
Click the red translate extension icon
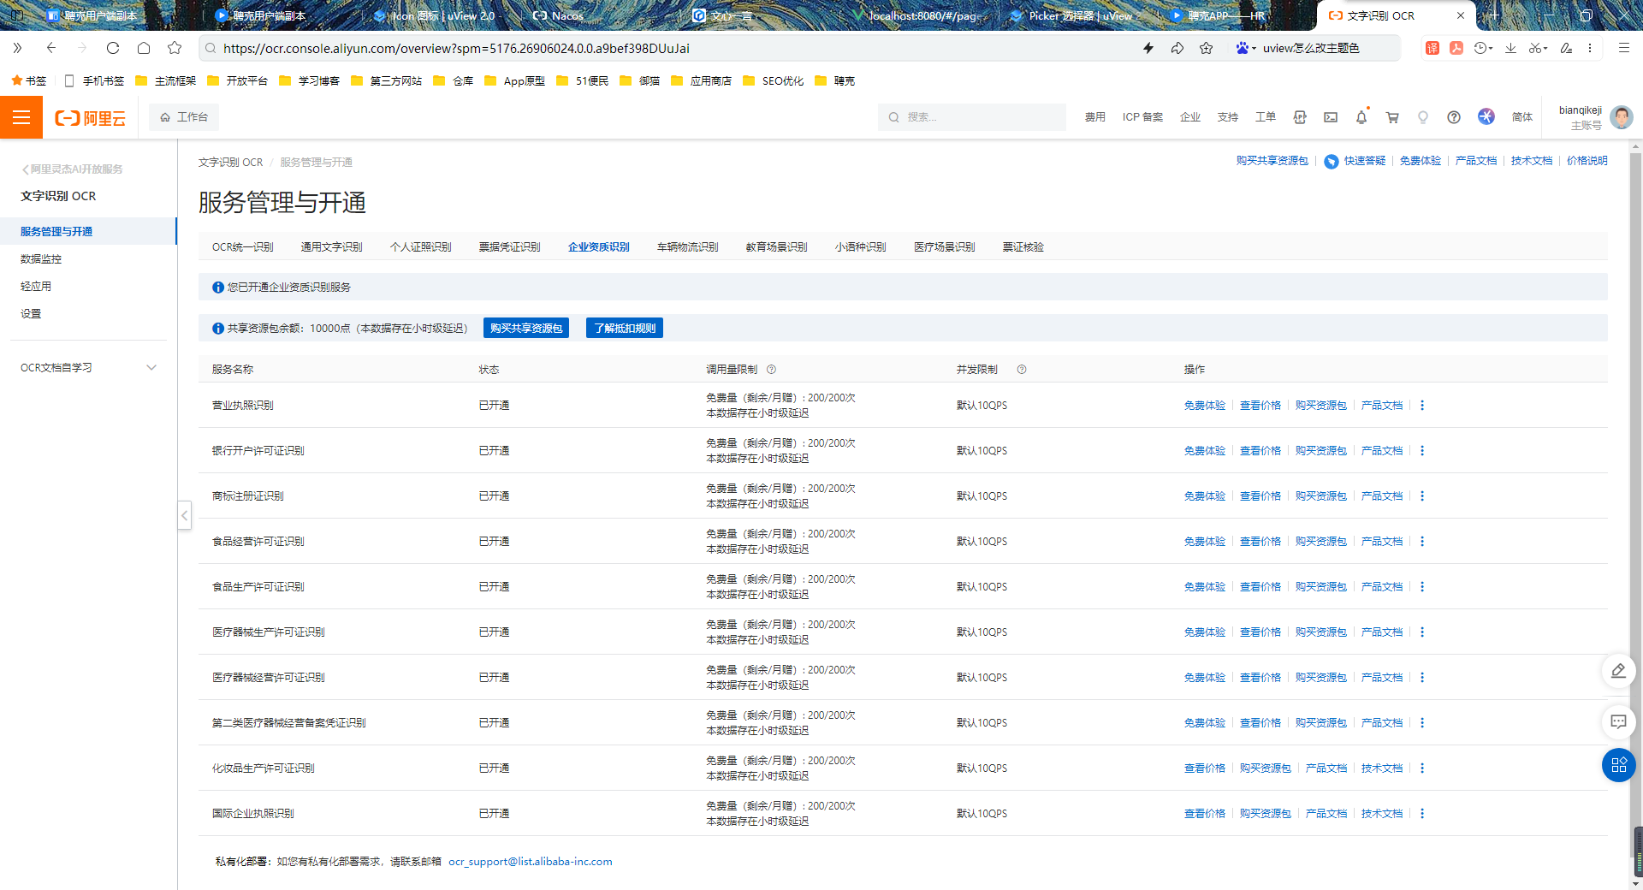1432,48
